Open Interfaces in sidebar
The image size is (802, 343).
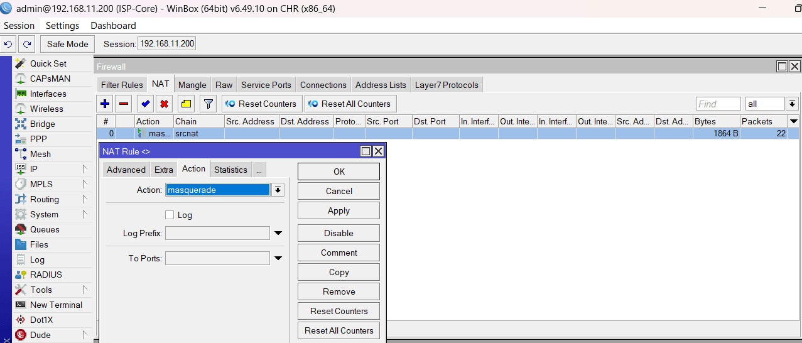pyautogui.click(x=48, y=94)
